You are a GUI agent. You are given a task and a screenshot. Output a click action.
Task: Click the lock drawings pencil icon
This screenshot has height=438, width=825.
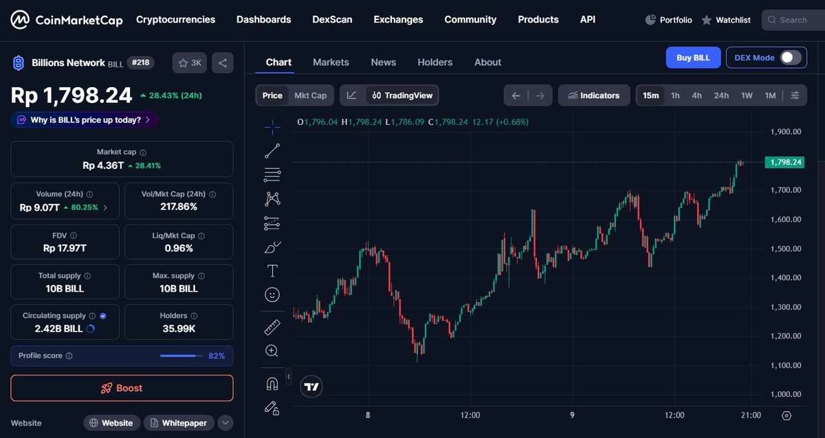[x=272, y=408]
